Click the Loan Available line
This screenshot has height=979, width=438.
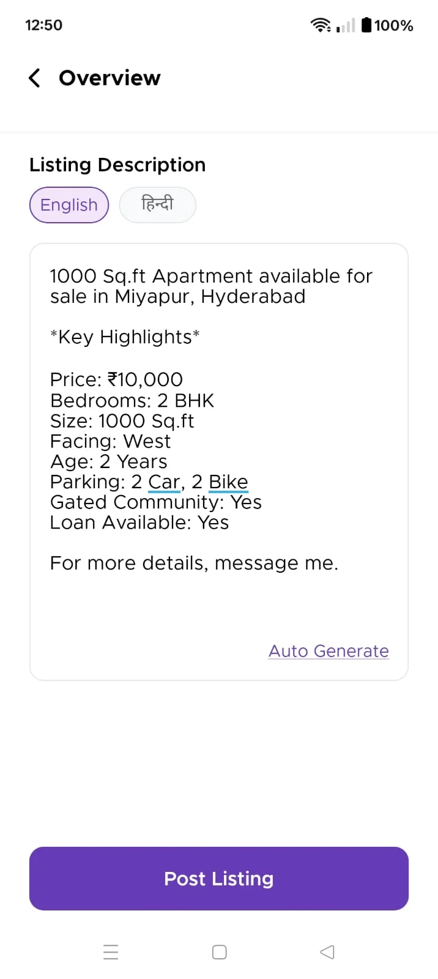click(x=139, y=523)
